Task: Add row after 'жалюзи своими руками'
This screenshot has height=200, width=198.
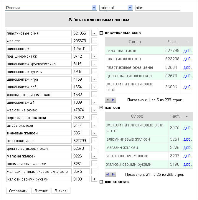Action: tap(94, 179)
